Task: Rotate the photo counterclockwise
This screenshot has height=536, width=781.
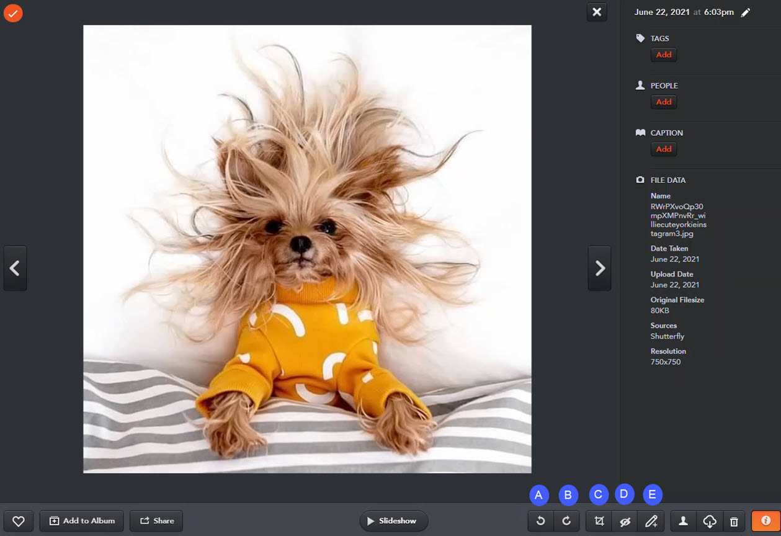Action: (x=540, y=521)
